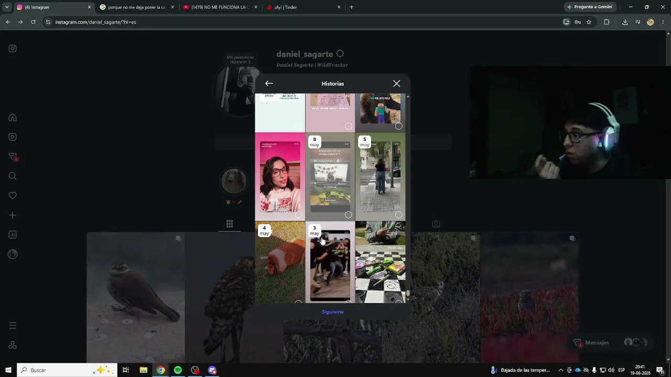
Task: Click the Historias list scrollbar up arrow
Action: [x=408, y=96]
